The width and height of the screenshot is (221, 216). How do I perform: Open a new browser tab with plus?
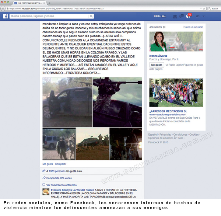click(49, 3)
